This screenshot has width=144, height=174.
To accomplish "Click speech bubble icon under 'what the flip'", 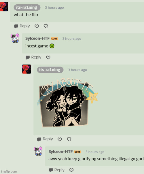I will (x=16, y=26).
